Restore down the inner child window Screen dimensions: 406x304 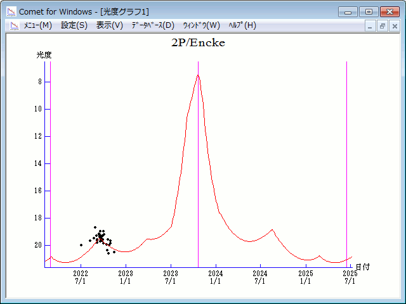pyautogui.click(x=382, y=26)
